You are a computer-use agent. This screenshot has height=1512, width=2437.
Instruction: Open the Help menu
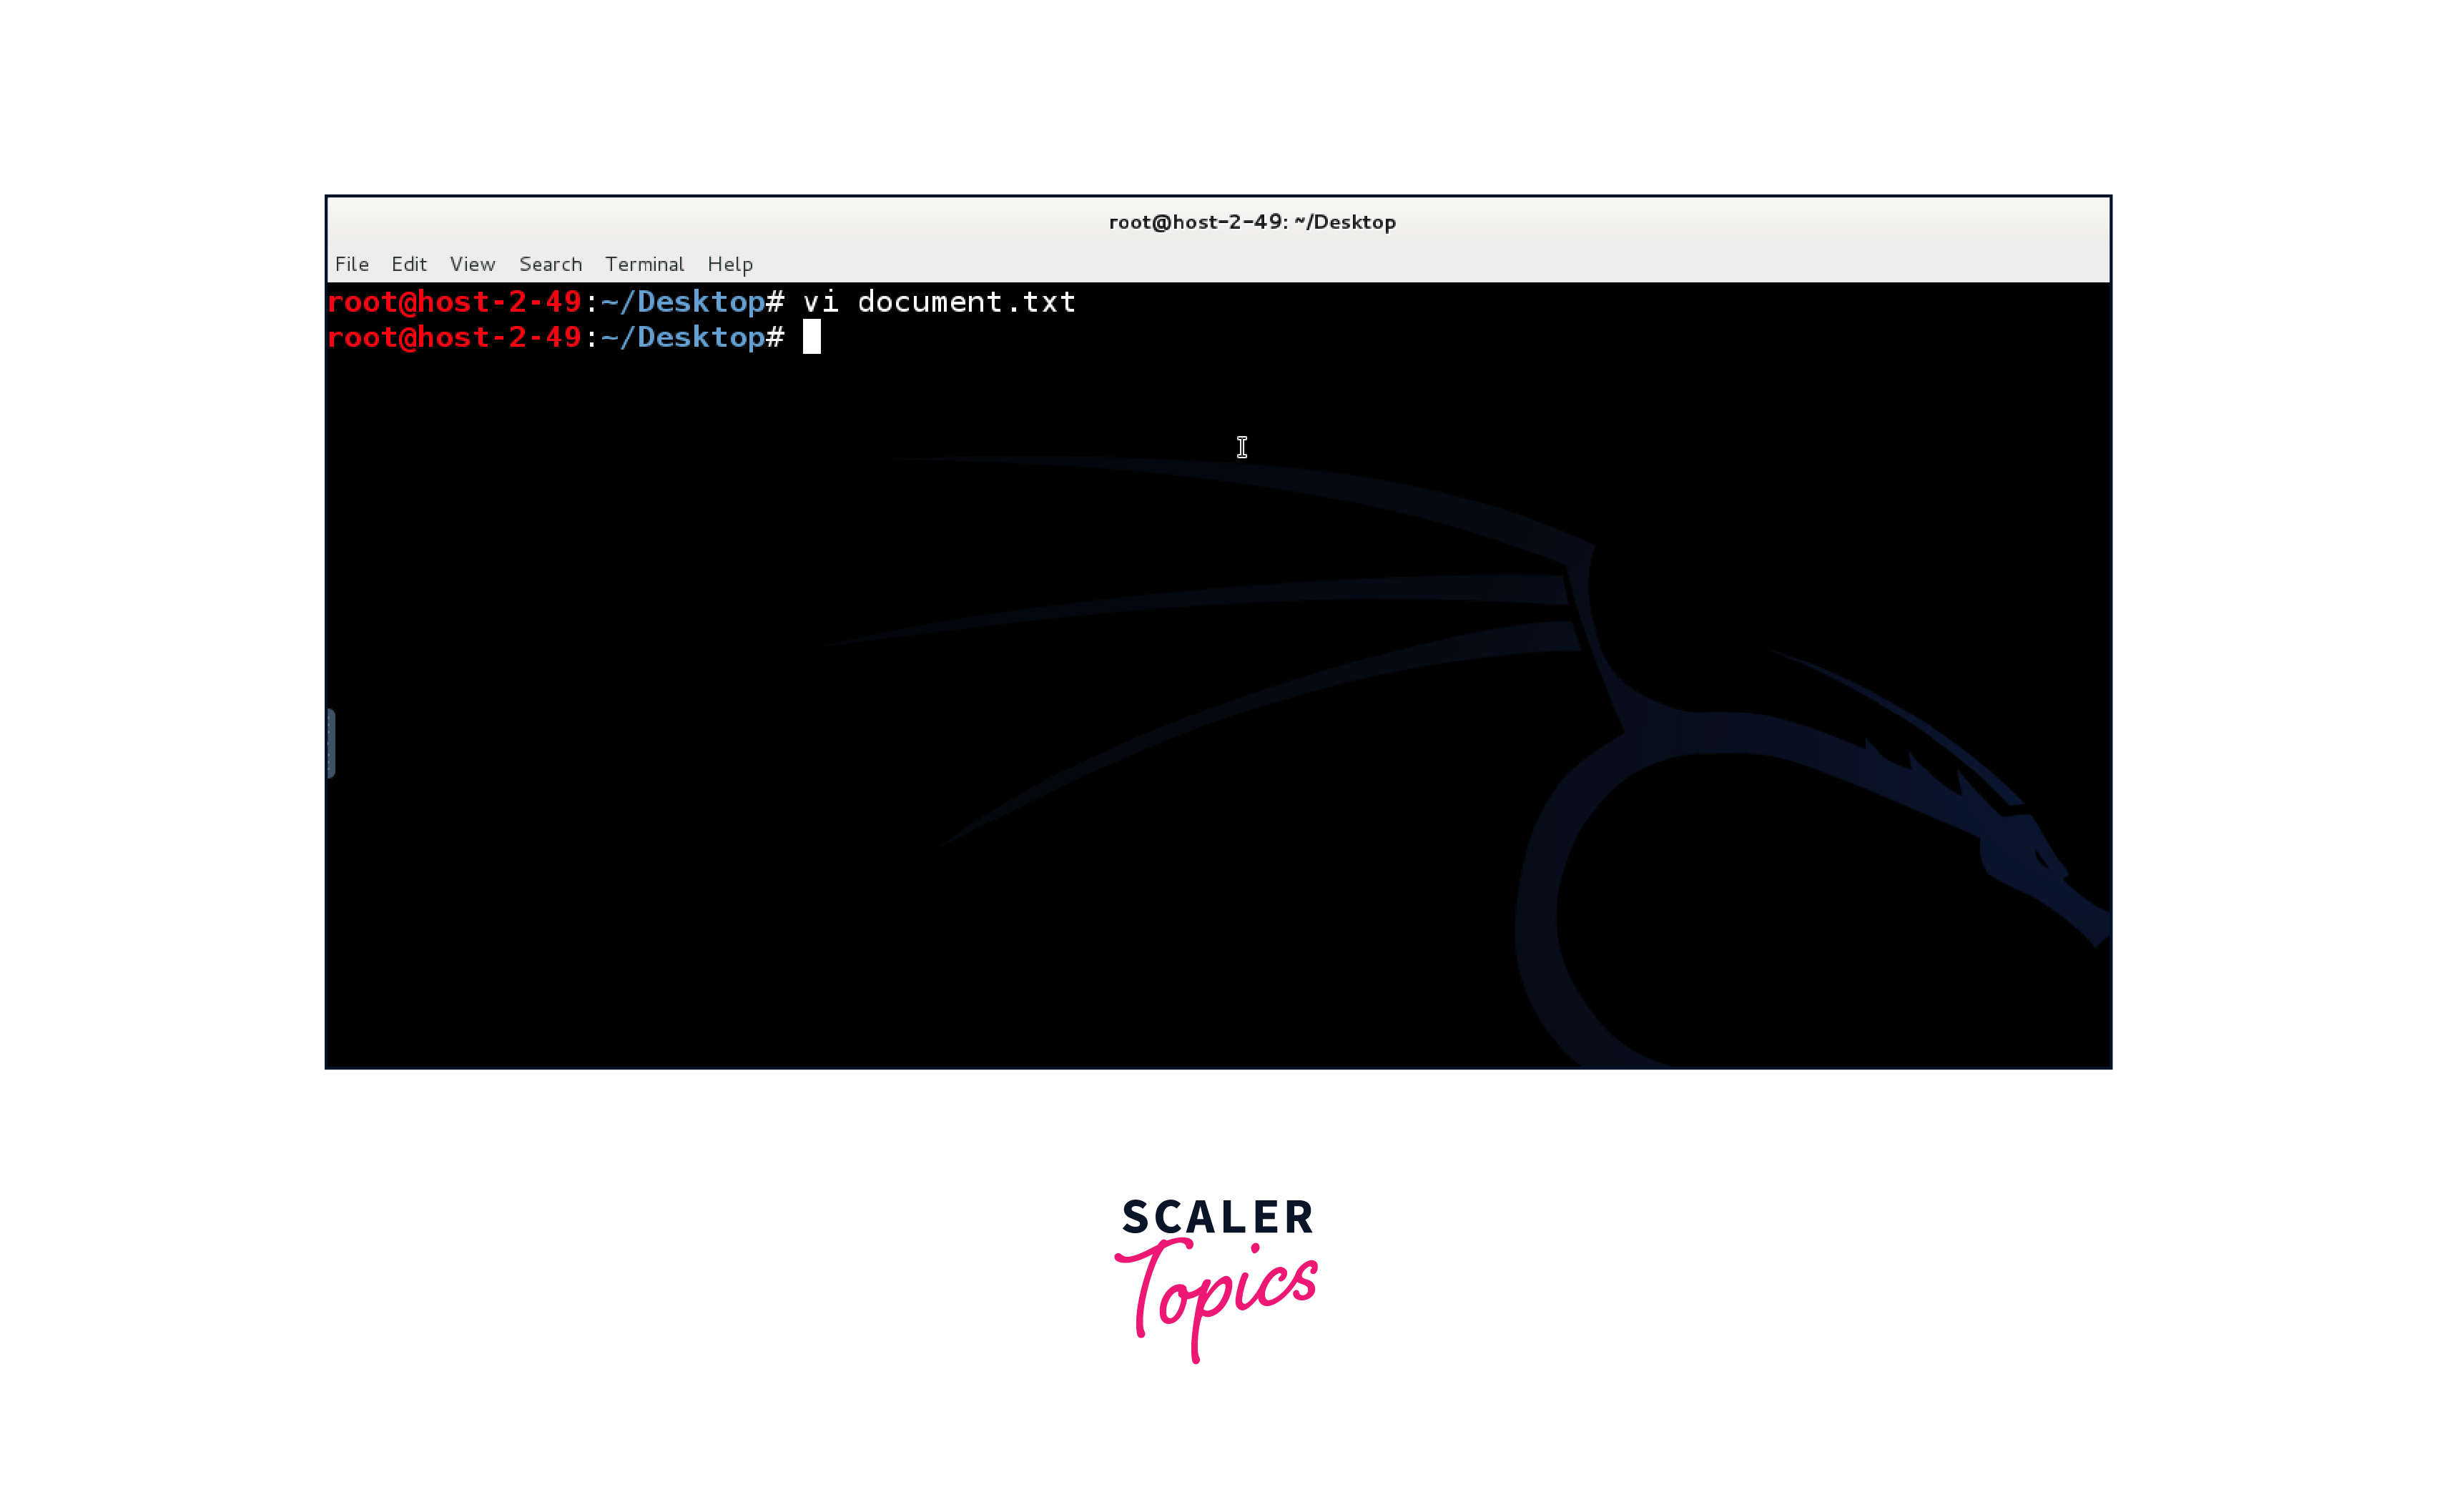coord(730,264)
